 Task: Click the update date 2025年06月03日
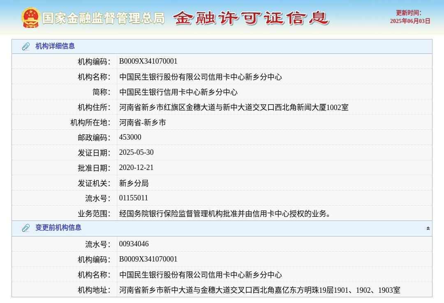tap(410, 21)
